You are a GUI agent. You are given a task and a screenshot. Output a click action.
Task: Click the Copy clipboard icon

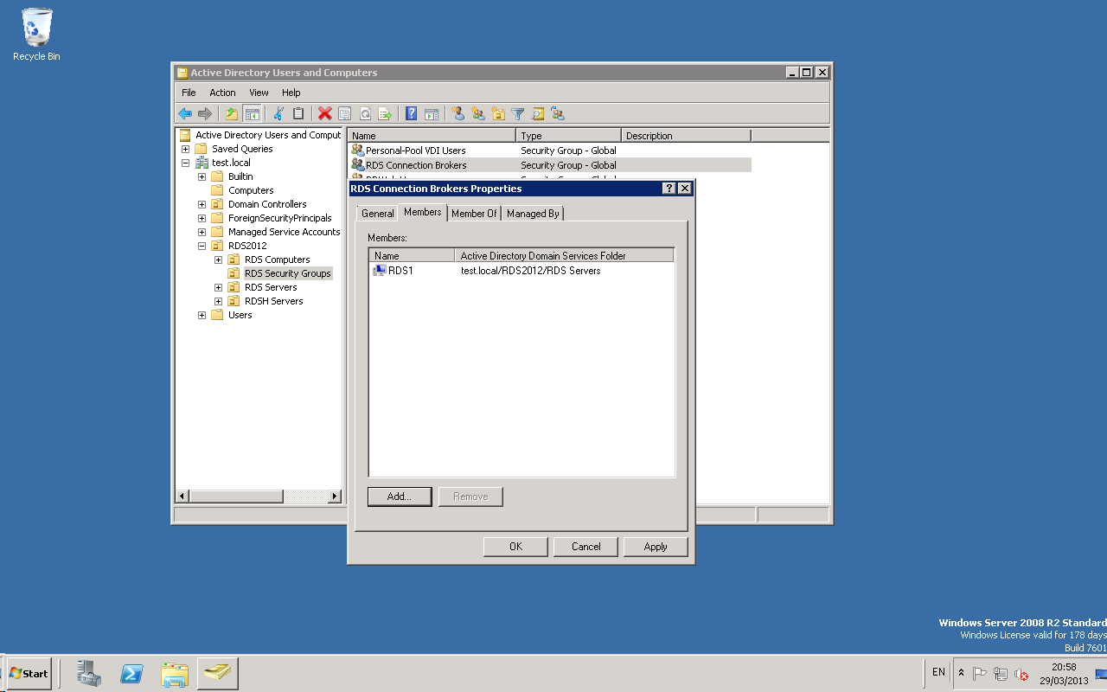pyautogui.click(x=298, y=113)
